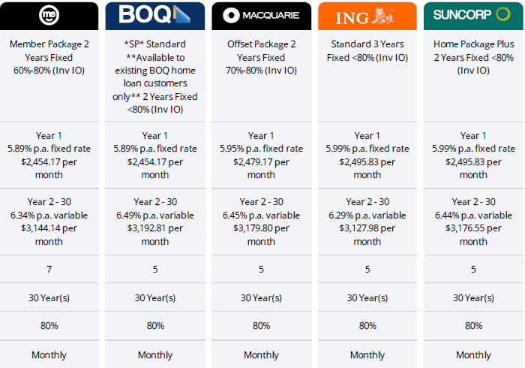Click the ME Bank logo icon
Viewport: 525px width, 368px height.
point(49,15)
